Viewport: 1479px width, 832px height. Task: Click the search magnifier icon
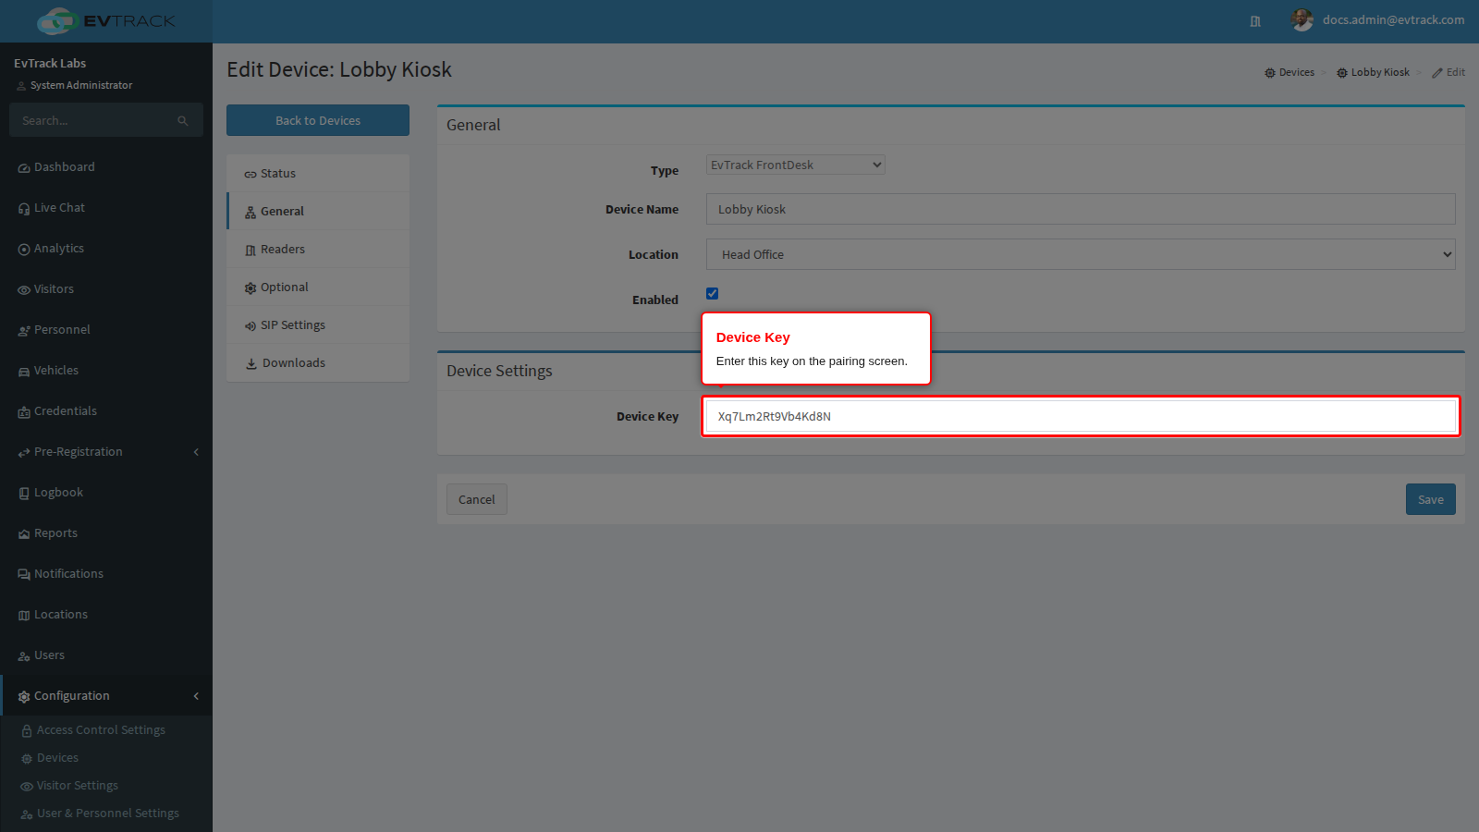(183, 121)
